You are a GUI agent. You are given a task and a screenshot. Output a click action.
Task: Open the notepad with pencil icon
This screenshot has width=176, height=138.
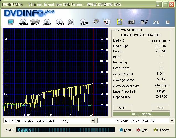click(144, 22)
